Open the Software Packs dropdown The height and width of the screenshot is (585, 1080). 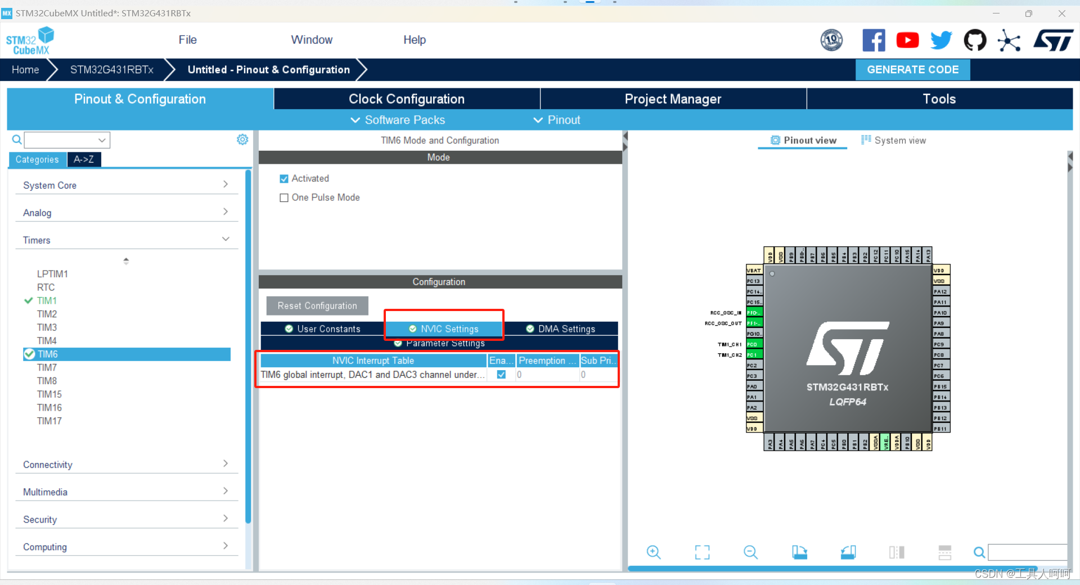[x=398, y=120]
